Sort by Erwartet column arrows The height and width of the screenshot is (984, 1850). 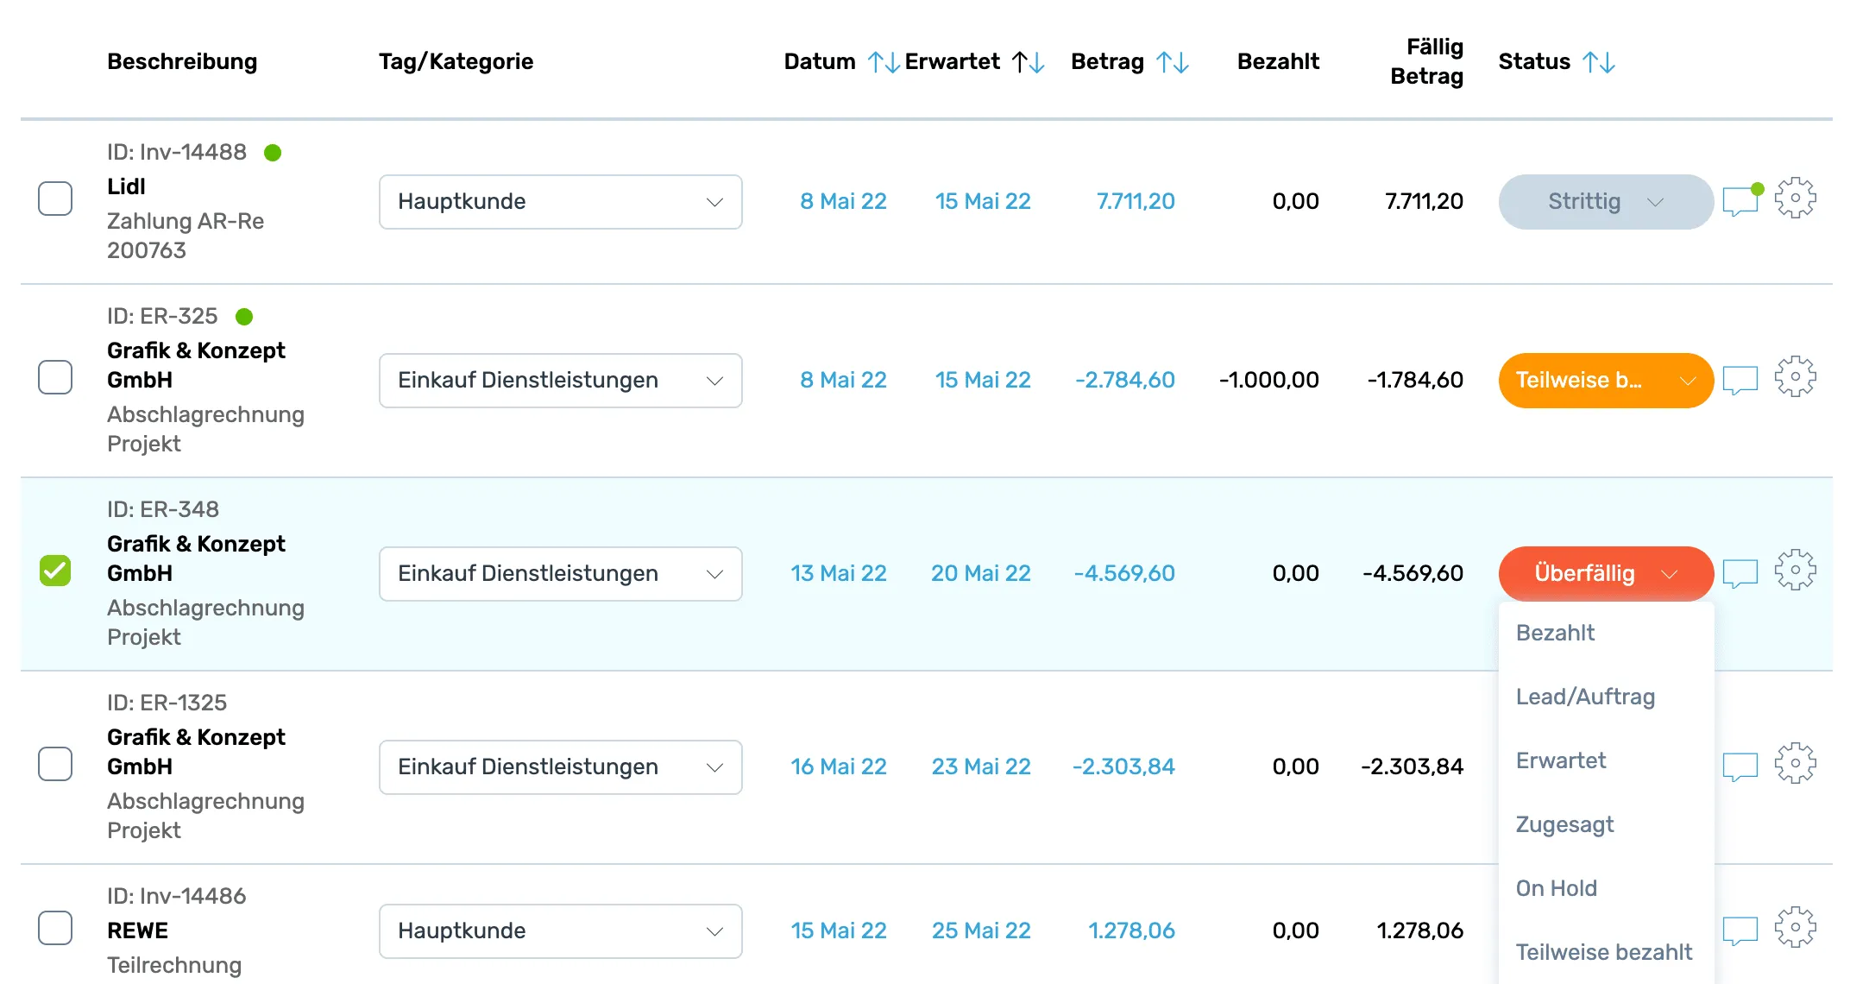click(x=1029, y=62)
